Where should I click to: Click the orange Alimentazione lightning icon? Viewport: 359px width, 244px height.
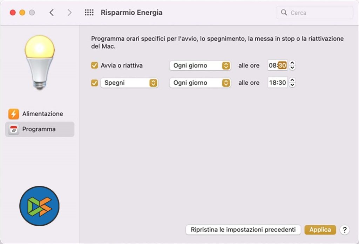click(x=14, y=114)
